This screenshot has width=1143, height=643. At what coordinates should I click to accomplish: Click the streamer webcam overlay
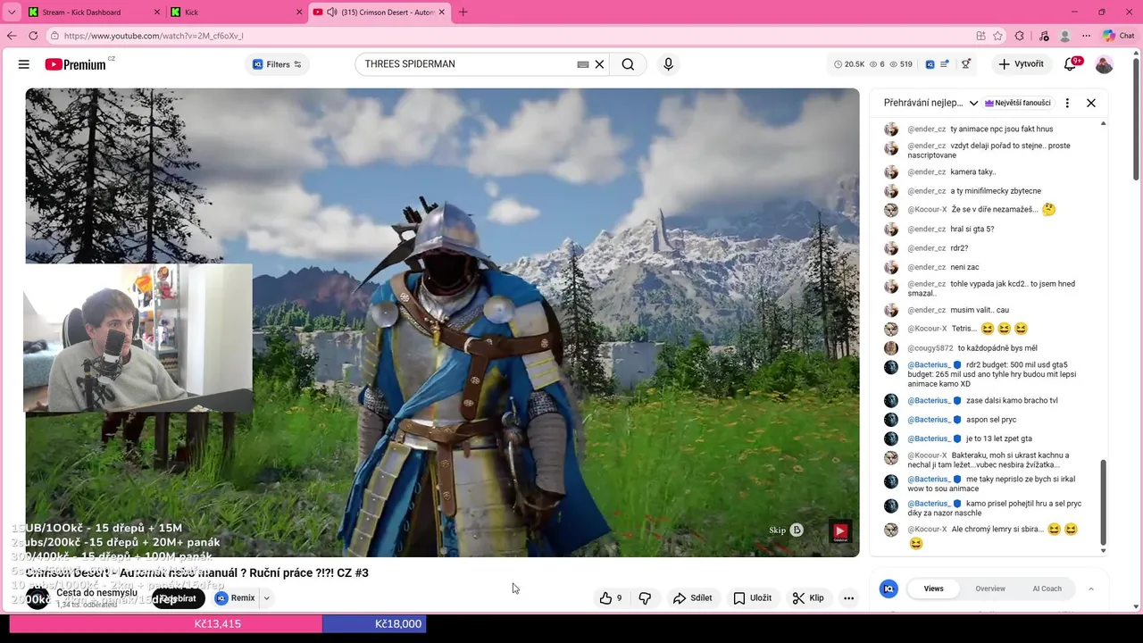click(x=138, y=338)
